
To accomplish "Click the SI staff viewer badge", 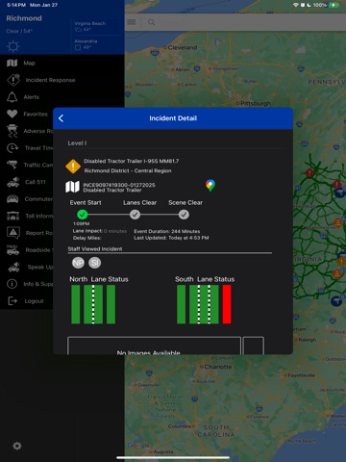I will (x=95, y=263).
